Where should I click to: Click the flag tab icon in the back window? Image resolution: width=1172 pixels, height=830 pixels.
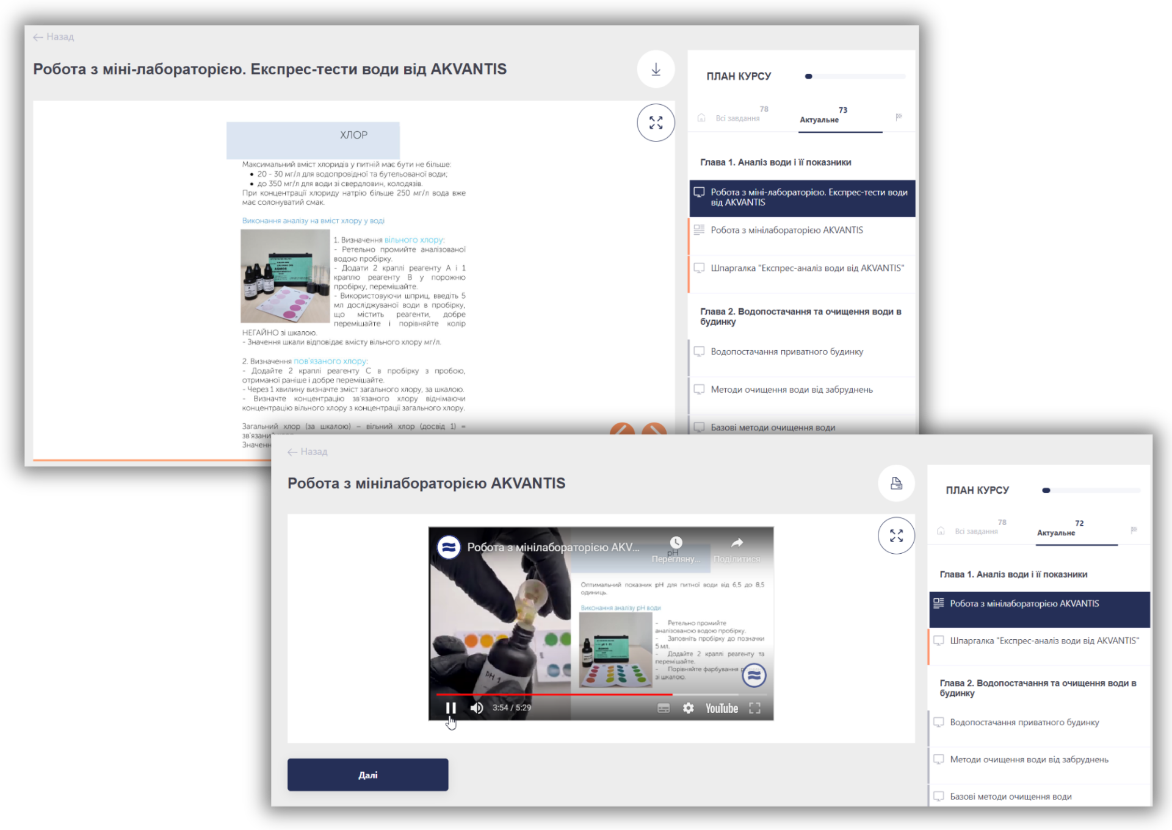[899, 116]
